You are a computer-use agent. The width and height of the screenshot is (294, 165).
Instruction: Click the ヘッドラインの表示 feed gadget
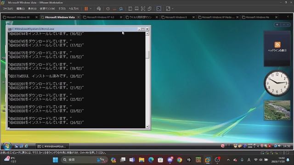[277, 48]
